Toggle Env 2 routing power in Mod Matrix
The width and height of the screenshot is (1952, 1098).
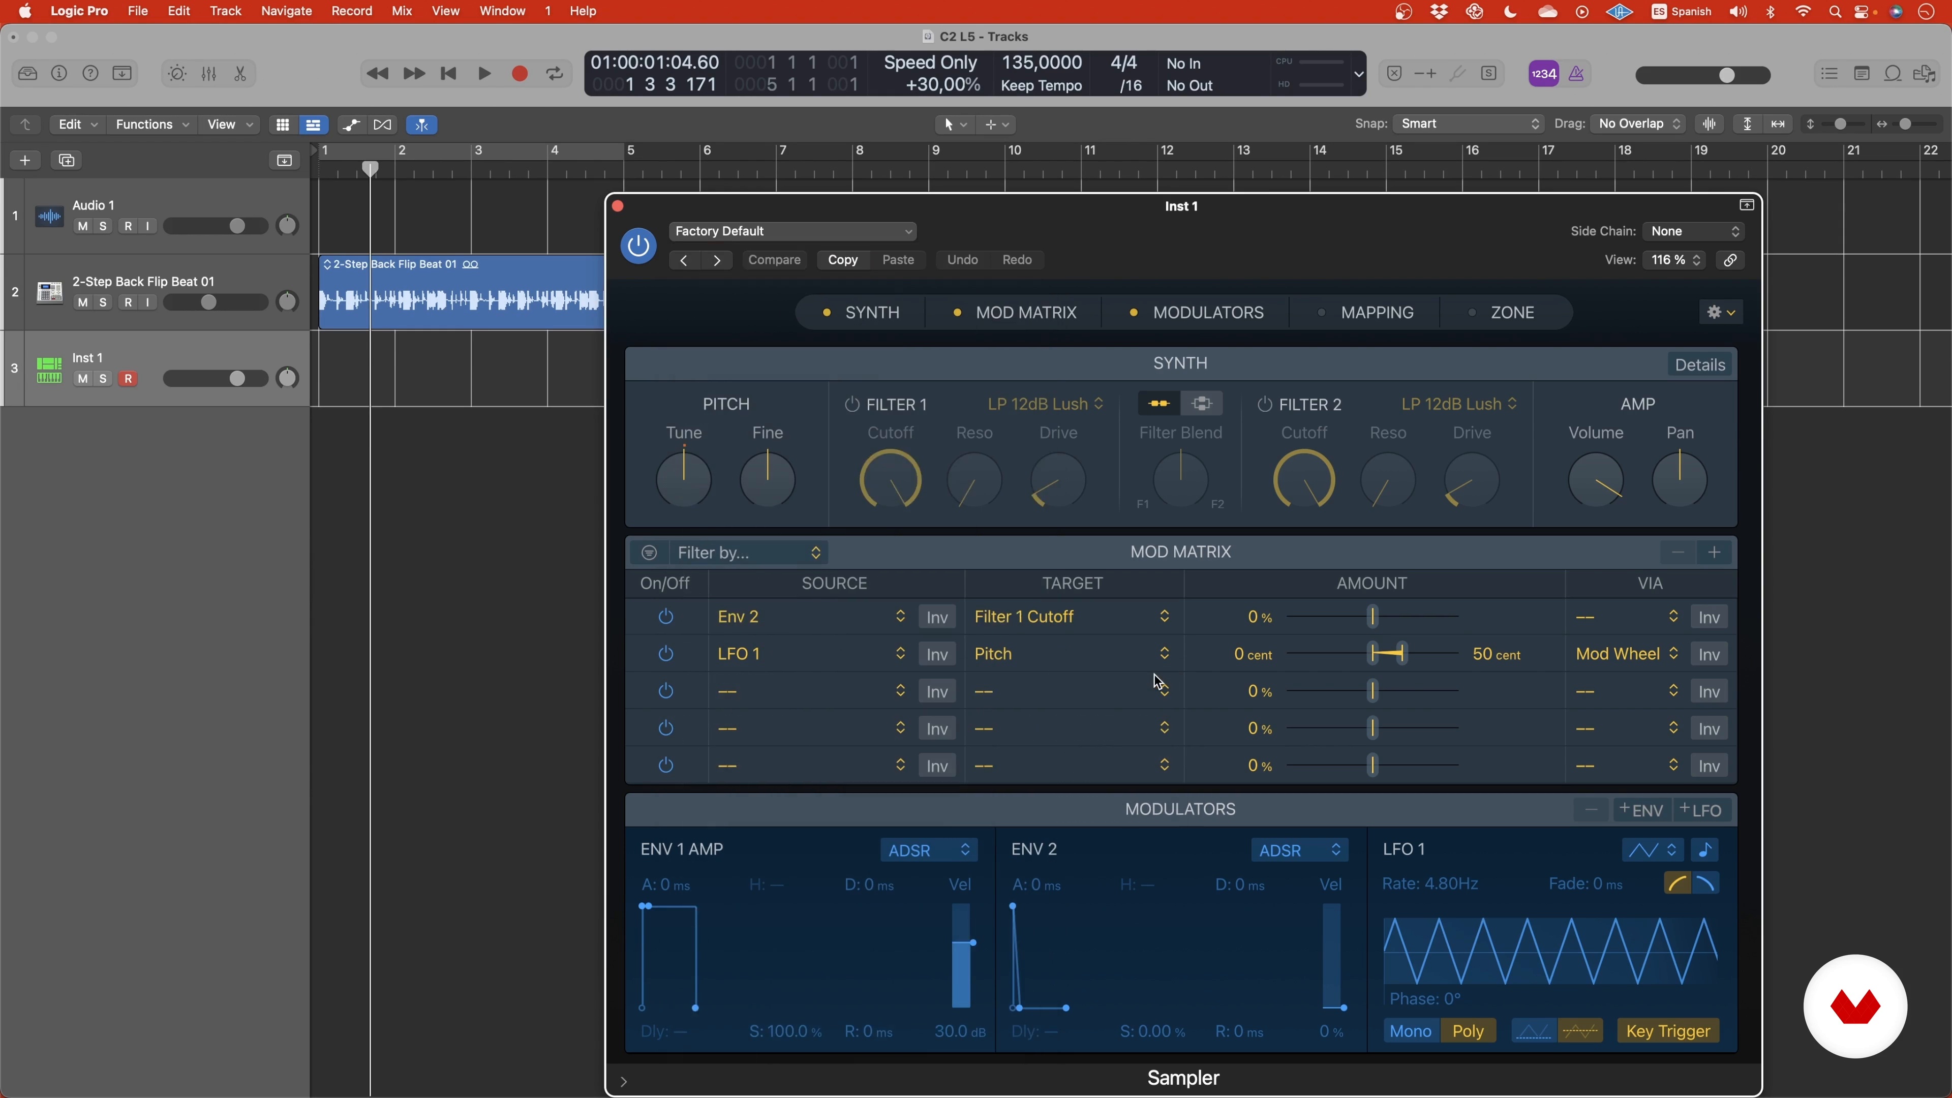tap(665, 617)
